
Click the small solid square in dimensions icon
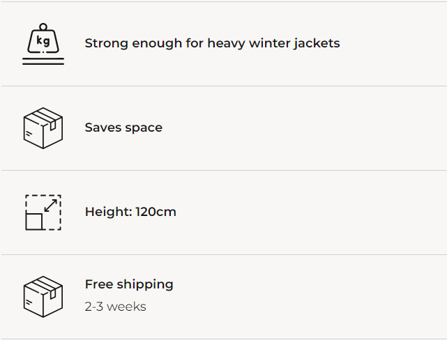click(34, 222)
